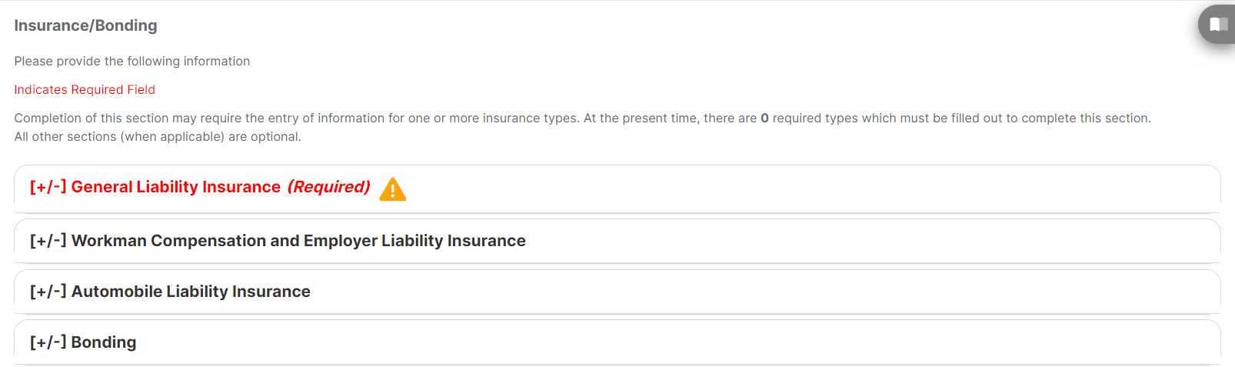Click the italic (Required) label

[329, 187]
